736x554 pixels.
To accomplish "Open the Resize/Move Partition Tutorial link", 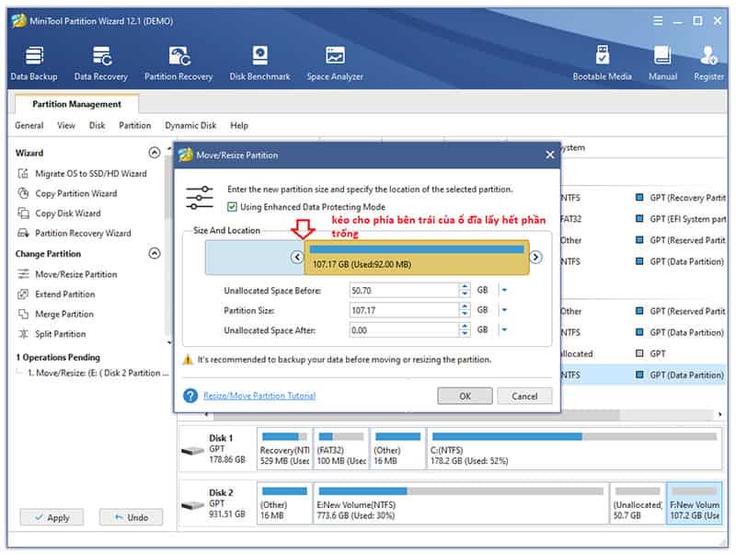I will (259, 396).
